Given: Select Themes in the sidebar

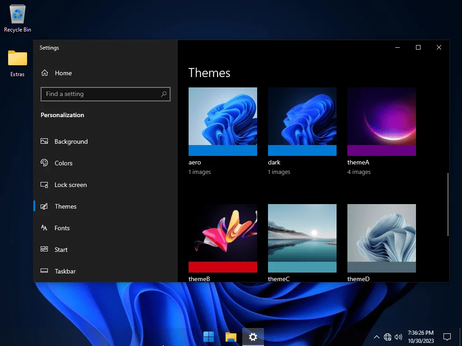Looking at the screenshot, I should pos(106,206).
